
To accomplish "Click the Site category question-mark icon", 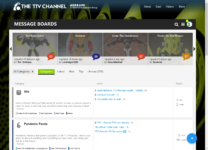I will coord(19,93).
